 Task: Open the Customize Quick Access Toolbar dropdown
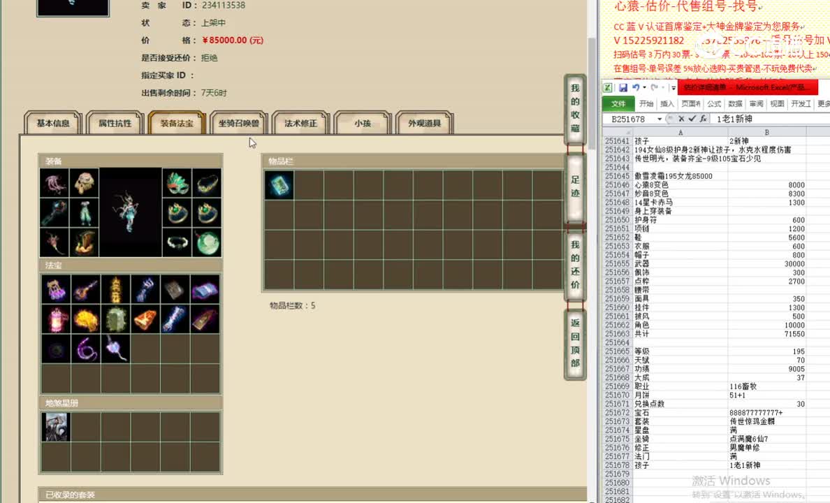coord(674,88)
